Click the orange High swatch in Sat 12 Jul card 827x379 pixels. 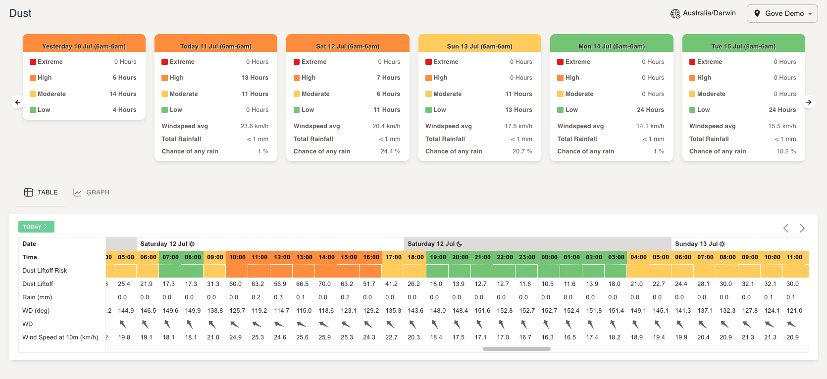pyautogui.click(x=297, y=78)
